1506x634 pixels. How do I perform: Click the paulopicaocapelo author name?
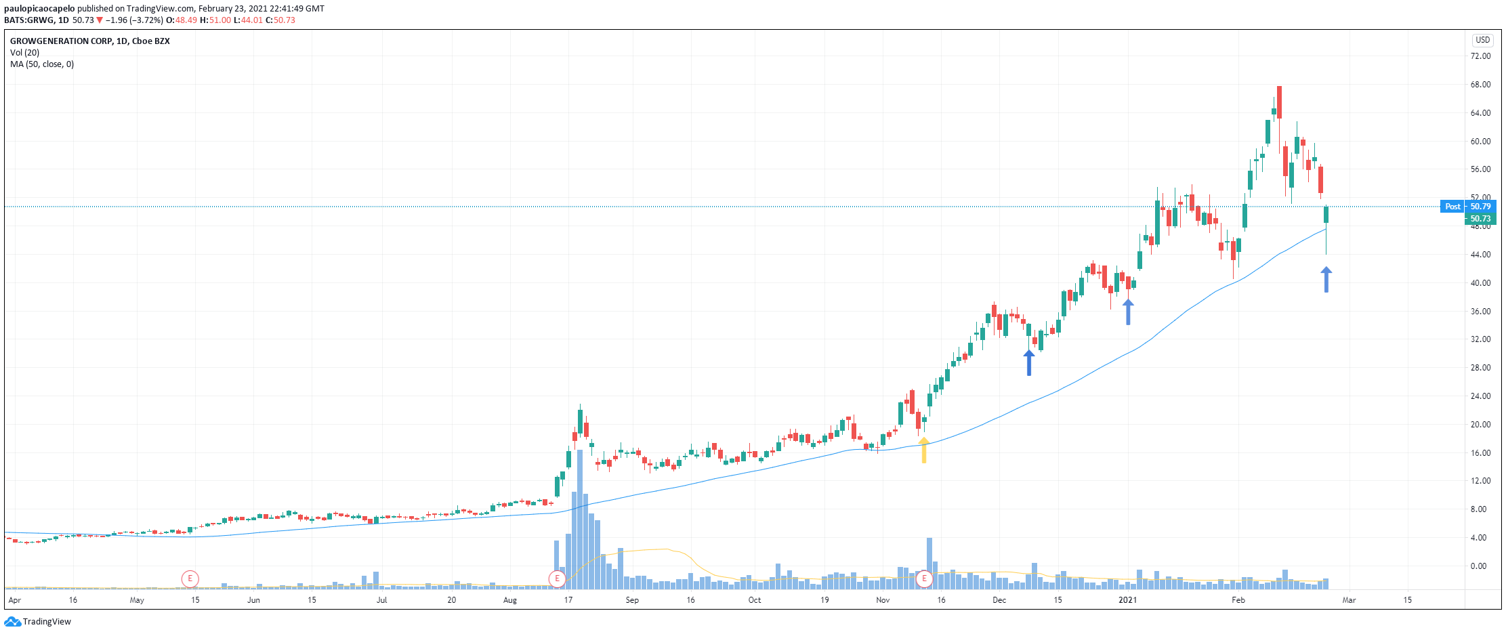pyautogui.click(x=39, y=9)
